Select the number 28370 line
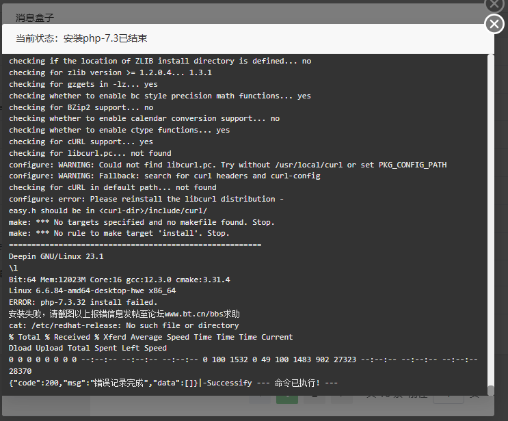 [x=21, y=372]
